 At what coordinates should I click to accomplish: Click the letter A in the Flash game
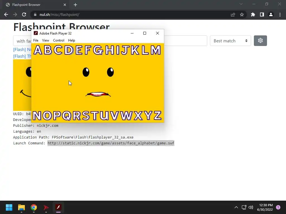(38, 50)
